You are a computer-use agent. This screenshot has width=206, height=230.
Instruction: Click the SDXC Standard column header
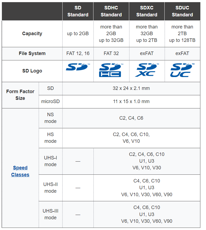147,11
